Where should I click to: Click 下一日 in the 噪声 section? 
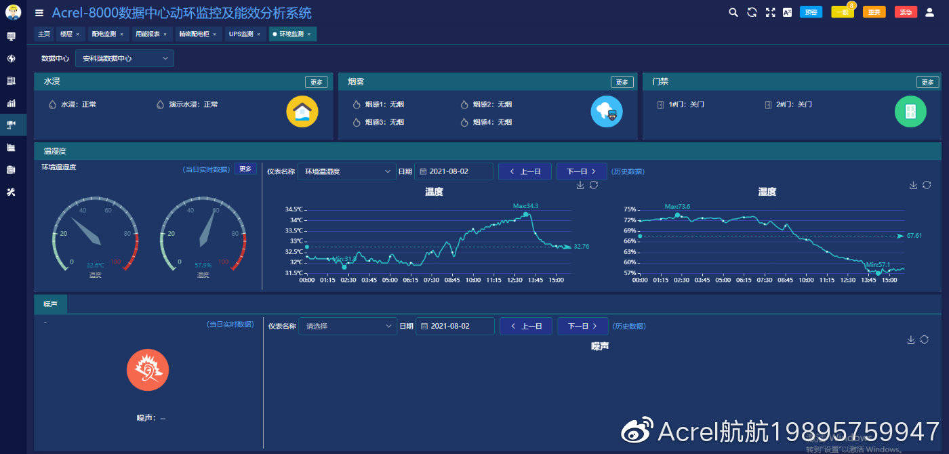(x=583, y=326)
